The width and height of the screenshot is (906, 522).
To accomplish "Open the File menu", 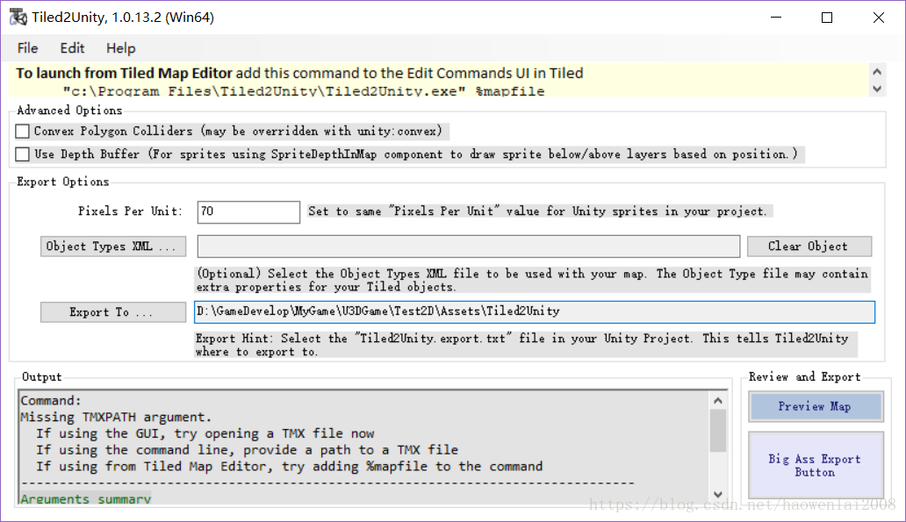I will (x=28, y=48).
